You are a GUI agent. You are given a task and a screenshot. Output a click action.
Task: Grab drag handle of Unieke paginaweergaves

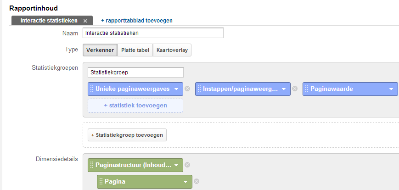[92, 89]
